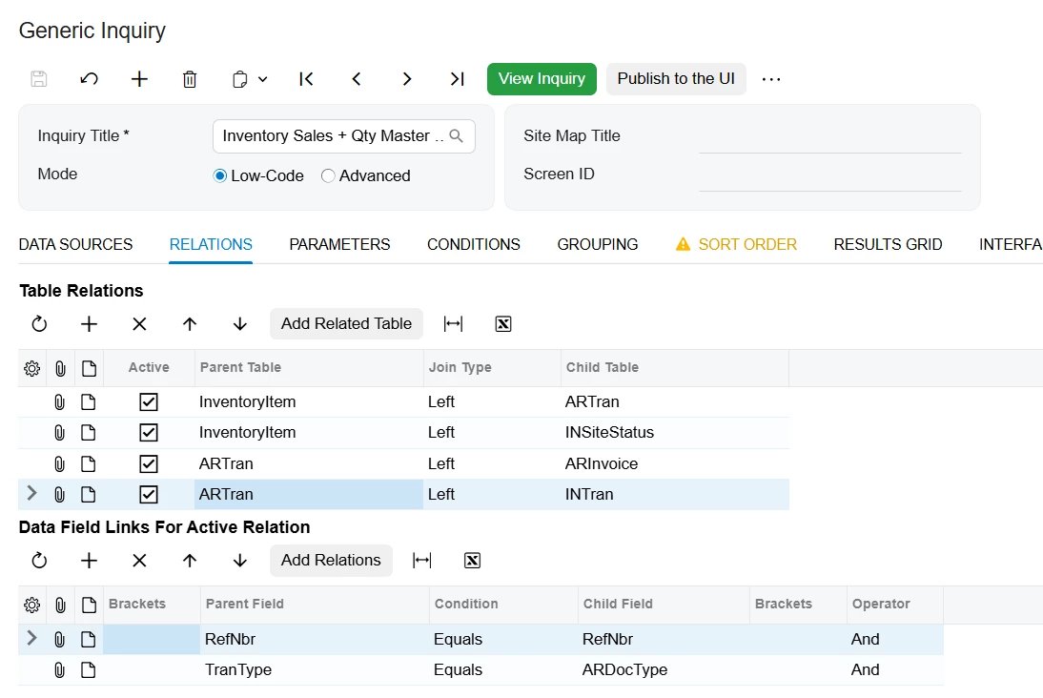Viewport: 1043px width, 698px height.
Task: Click the Clipboard copy icon
Action: (240, 79)
